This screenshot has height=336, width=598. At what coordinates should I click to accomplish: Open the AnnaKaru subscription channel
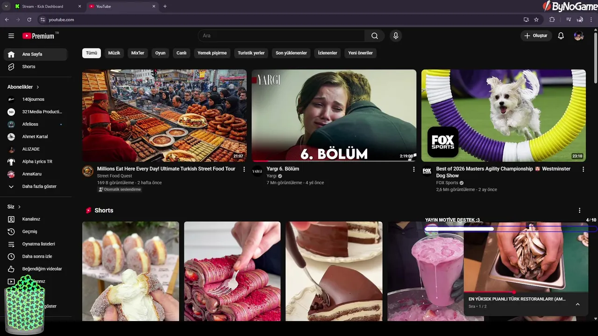[36, 174]
